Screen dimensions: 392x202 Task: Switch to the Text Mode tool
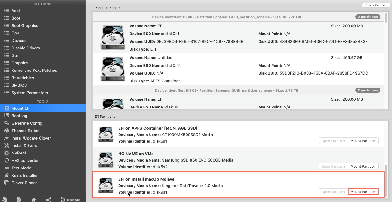tap(43, 168)
